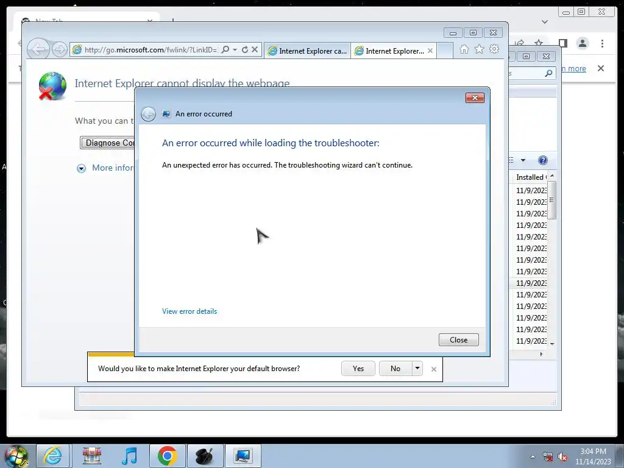Viewport: 624px width, 468px height.
Task: Click the 'n more' link in Chrome infobar
Action: click(x=573, y=68)
